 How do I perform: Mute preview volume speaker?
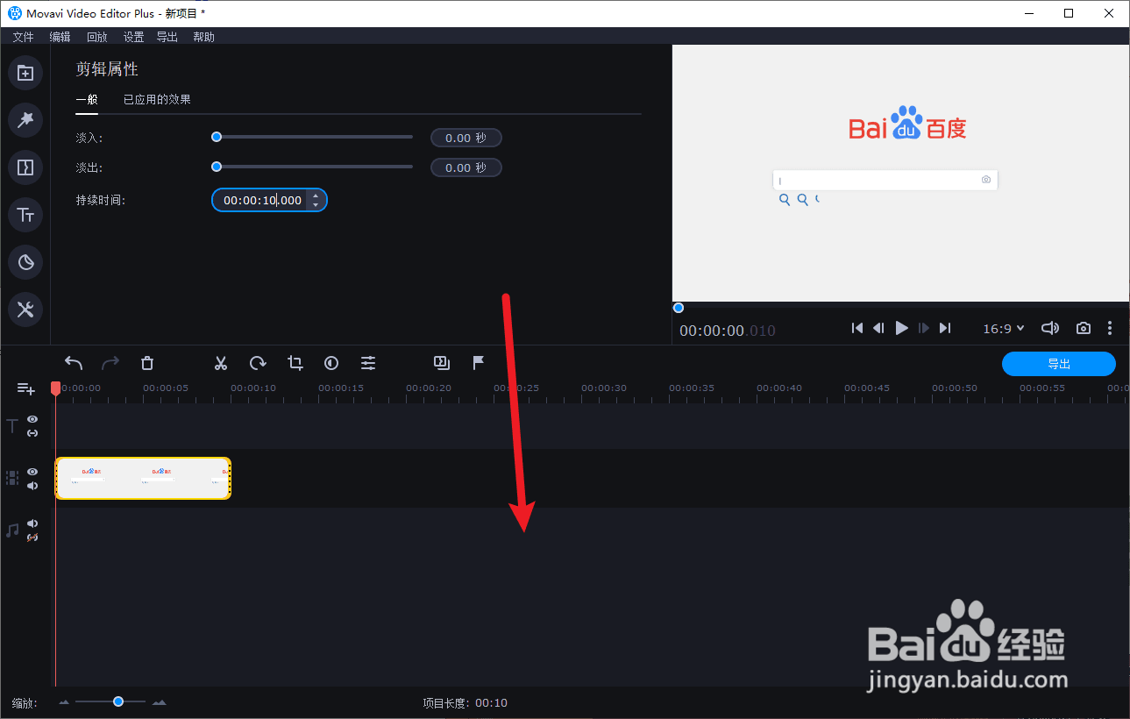(1050, 328)
